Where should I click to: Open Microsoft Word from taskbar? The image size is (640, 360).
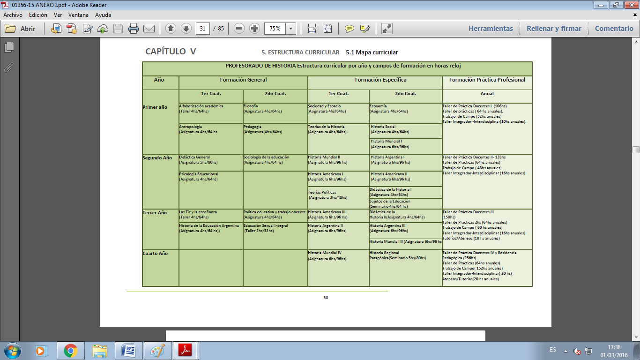[129, 351]
